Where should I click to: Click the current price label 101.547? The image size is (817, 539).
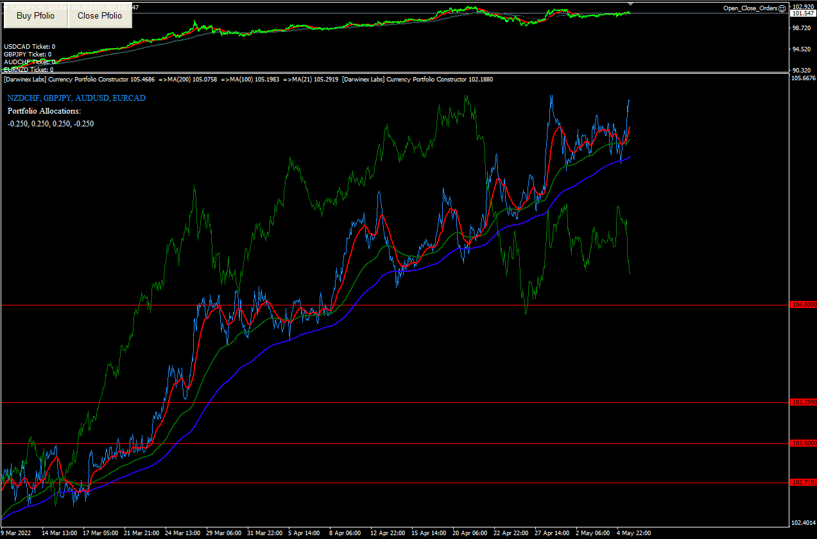804,13
